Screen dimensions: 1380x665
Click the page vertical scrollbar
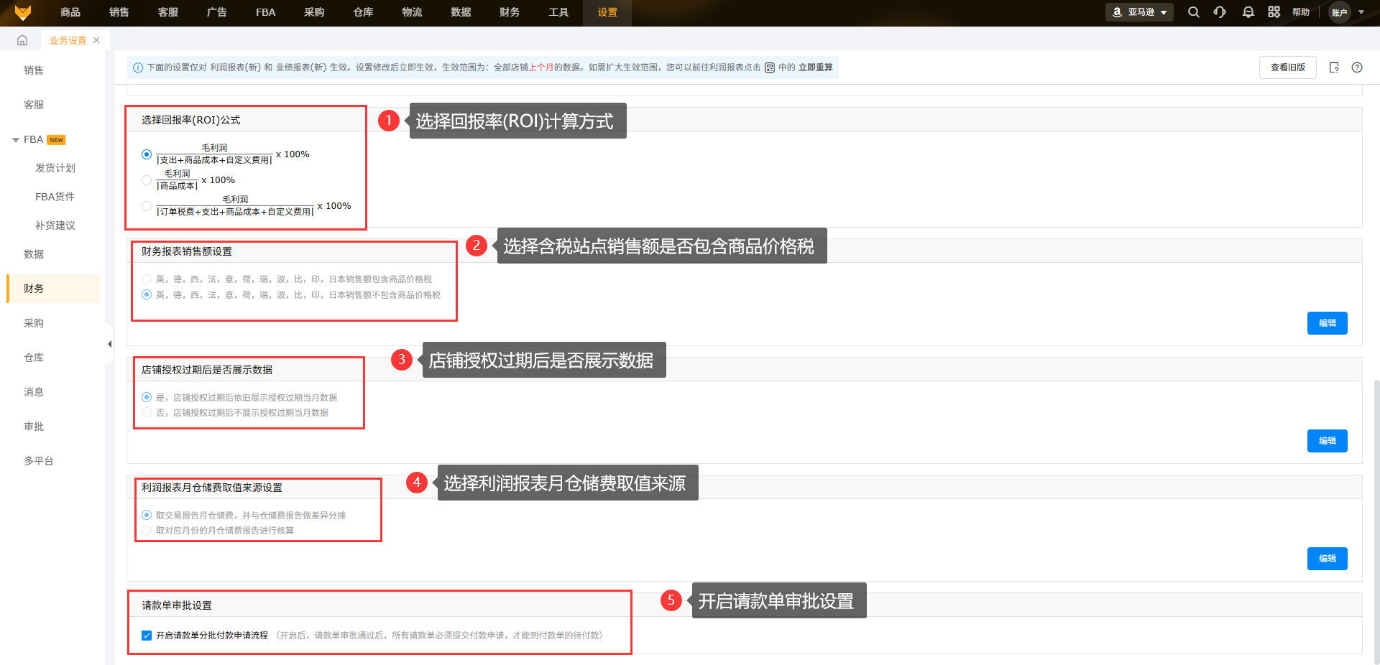(x=1376, y=521)
